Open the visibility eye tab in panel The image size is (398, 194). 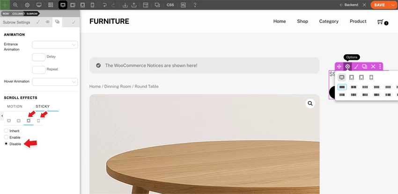tap(47, 22)
